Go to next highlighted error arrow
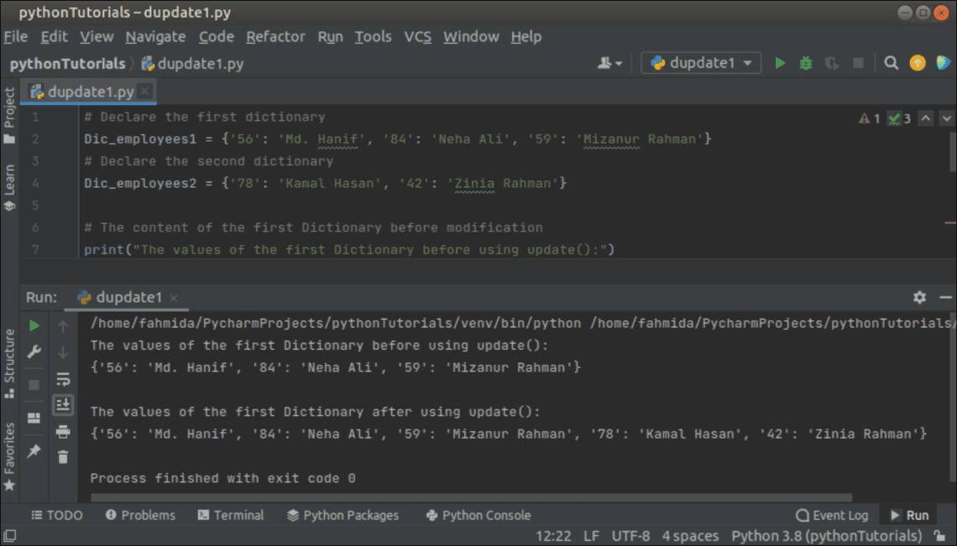The width and height of the screenshot is (957, 546). point(947,118)
